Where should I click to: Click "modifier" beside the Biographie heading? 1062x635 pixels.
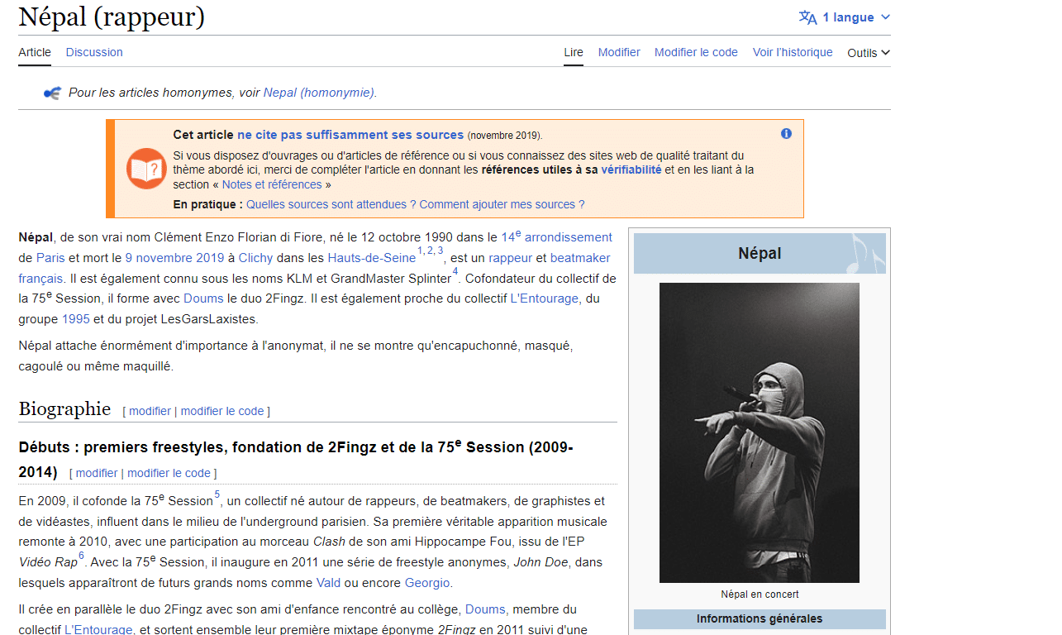point(150,410)
